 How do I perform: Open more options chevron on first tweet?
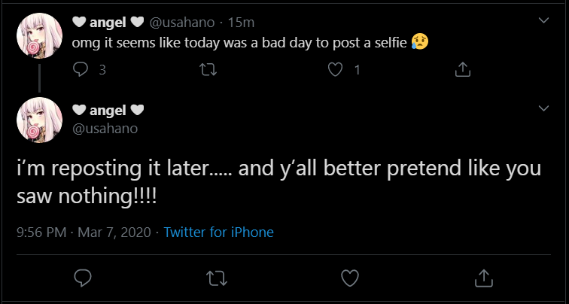point(544,21)
